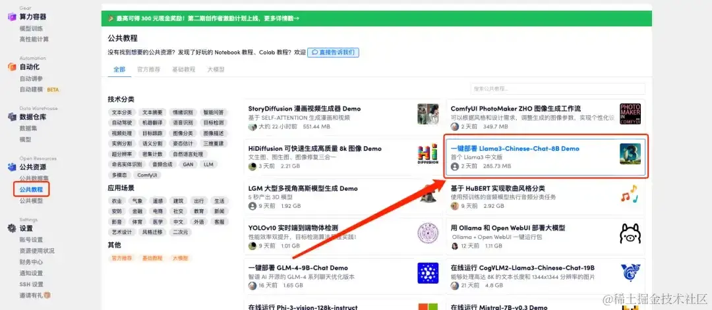This screenshot has height=310, width=712.
Task: Click the 算力容器 cube icon
Action: pyautogui.click(x=12, y=16)
